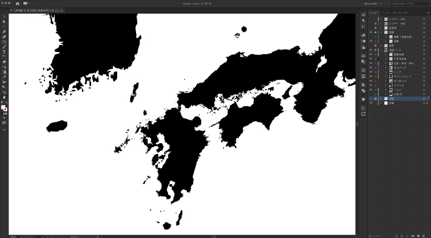Toggle the lock on レイヤー 142
This screenshot has width=431, height=238.
click(x=375, y=23)
